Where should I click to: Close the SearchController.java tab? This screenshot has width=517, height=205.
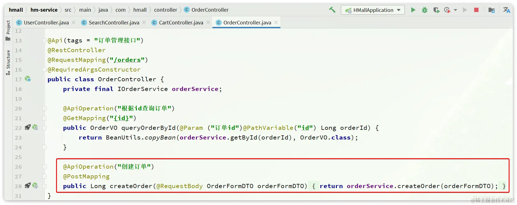click(144, 22)
